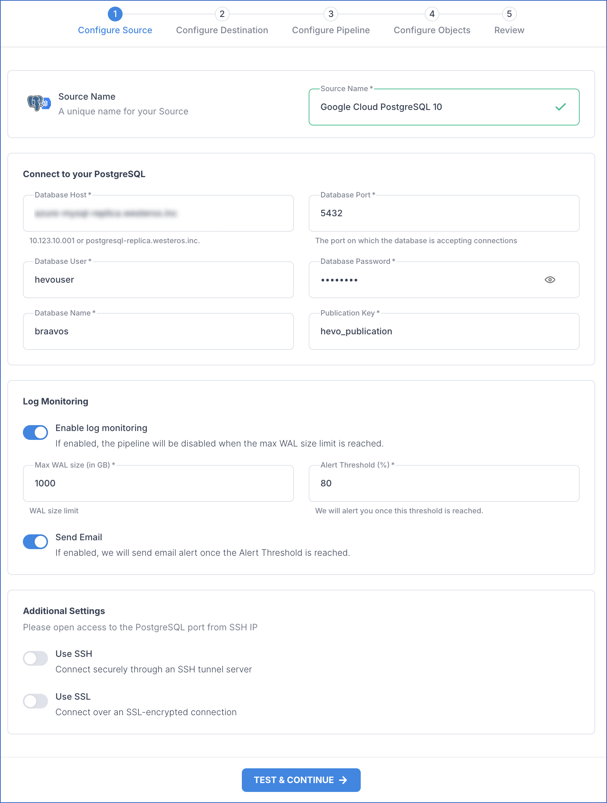Show password using the eye icon
The image size is (607, 803).
550,280
